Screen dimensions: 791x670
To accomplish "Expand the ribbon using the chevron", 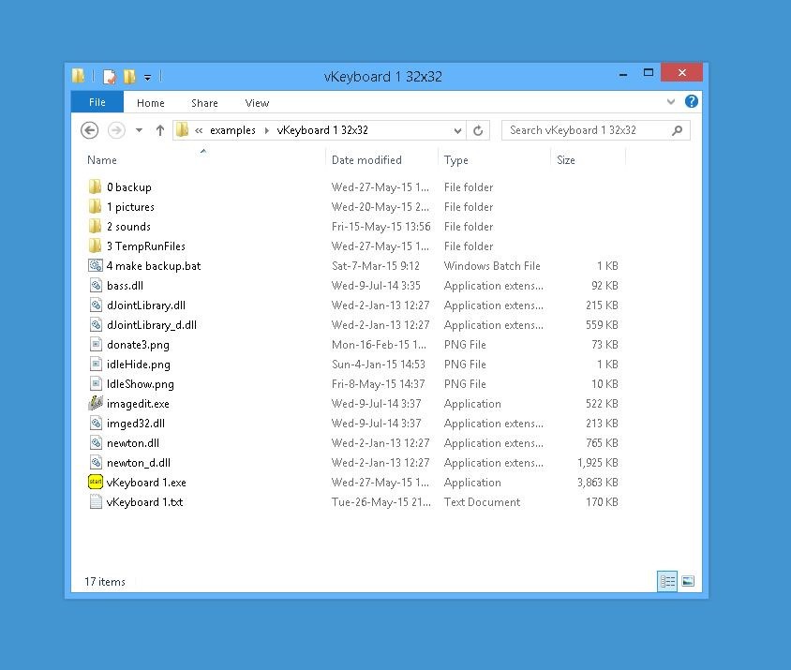I will [671, 102].
